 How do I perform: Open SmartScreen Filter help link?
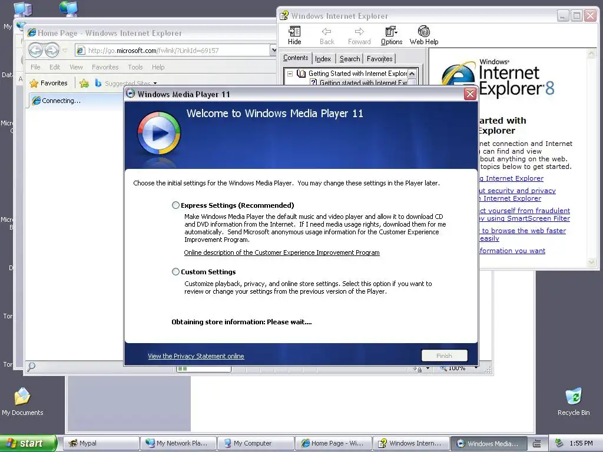tap(524, 214)
